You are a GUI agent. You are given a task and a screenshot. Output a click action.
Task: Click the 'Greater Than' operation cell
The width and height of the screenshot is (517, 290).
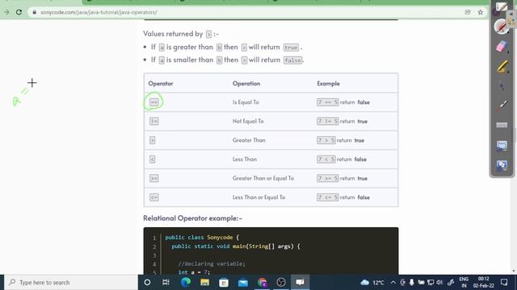click(x=249, y=140)
